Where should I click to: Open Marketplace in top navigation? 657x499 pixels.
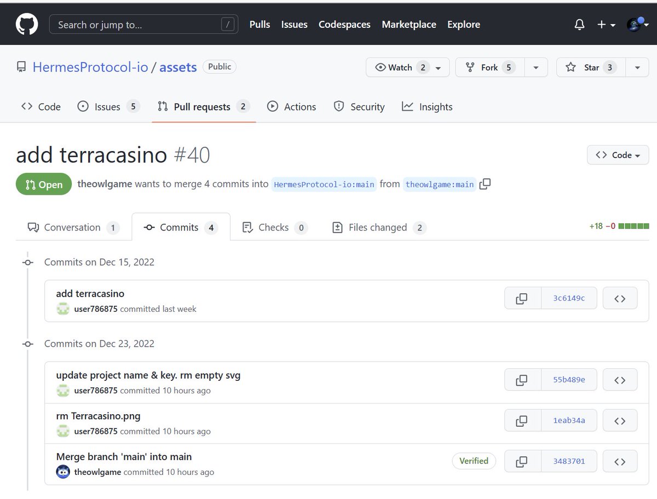pyautogui.click(x=409, y=25)
